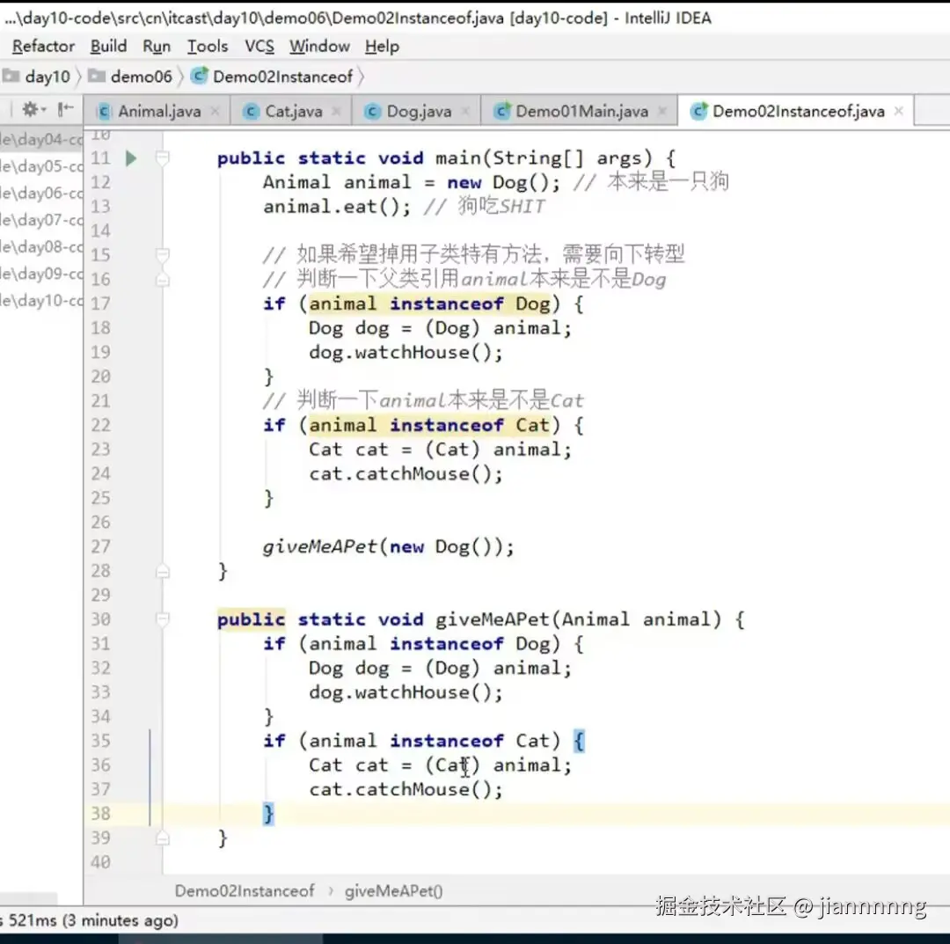Click the Demo01Main.java tab class icon

click(x=501, y=111)
